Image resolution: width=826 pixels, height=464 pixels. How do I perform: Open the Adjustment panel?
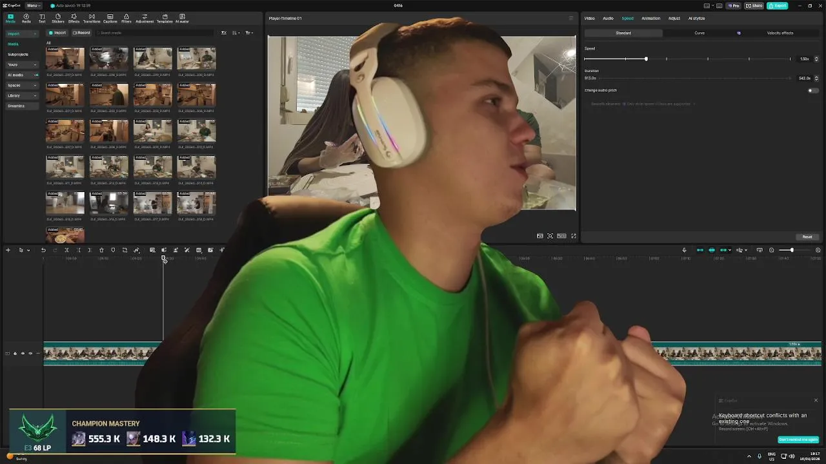pyautogui.click(x=145, y=18)
